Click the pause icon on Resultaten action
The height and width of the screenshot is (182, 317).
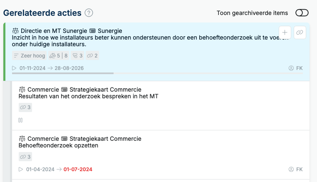[x=20, y=120]
